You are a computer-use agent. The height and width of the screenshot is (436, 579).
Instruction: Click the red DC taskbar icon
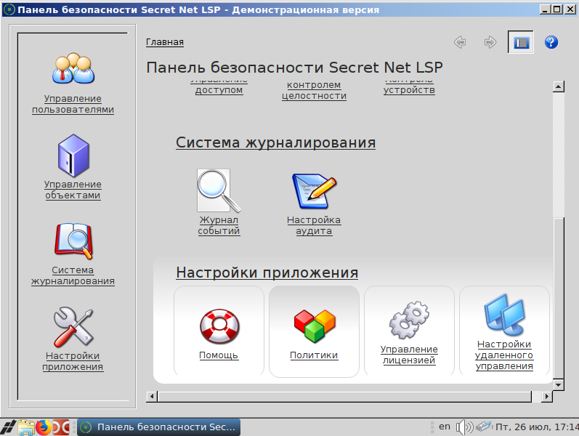click(x=61, y=427)
